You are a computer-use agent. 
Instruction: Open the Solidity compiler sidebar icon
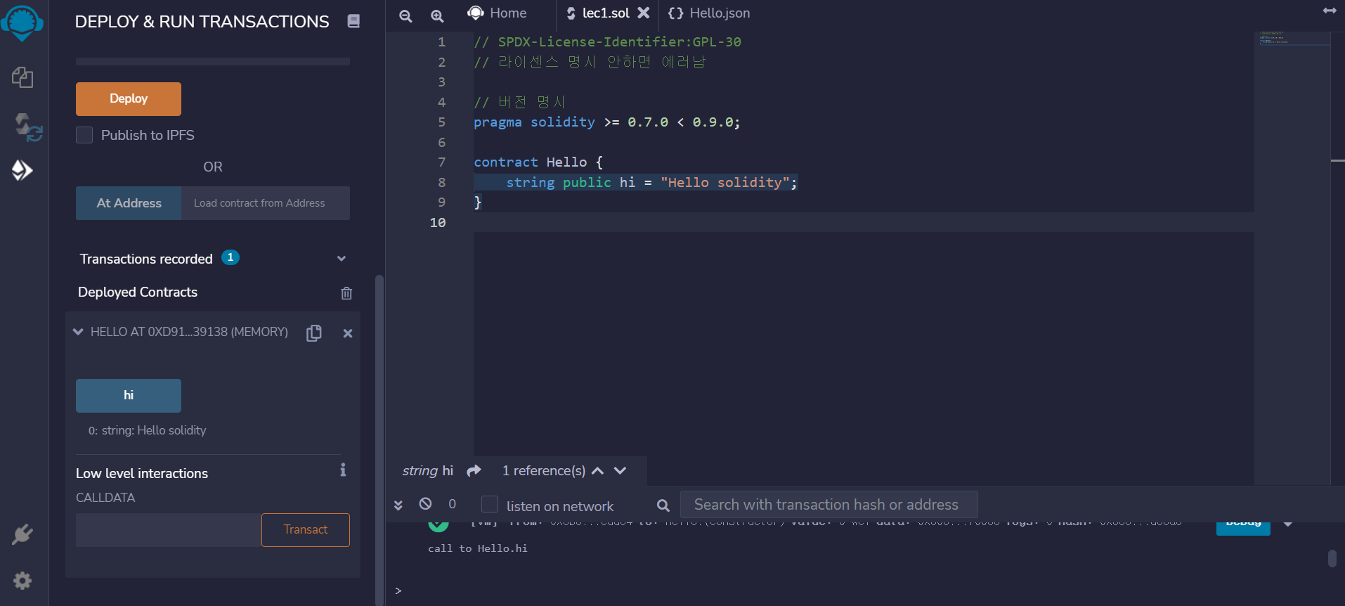(x=28, y=127)
